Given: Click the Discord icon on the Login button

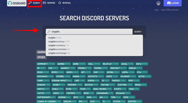Looking at the screenshot, I should tap(169, 3).
